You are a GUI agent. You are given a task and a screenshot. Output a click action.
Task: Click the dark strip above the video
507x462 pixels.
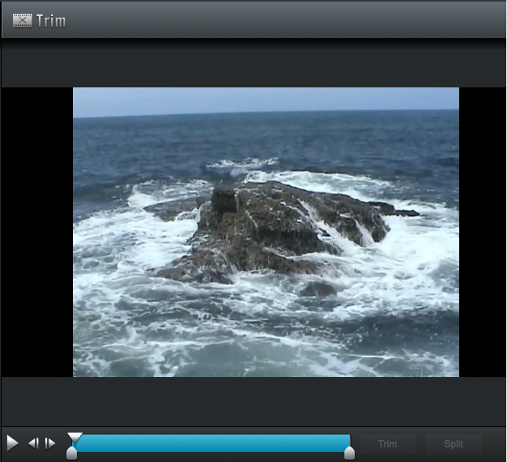[x=253, y=63]
